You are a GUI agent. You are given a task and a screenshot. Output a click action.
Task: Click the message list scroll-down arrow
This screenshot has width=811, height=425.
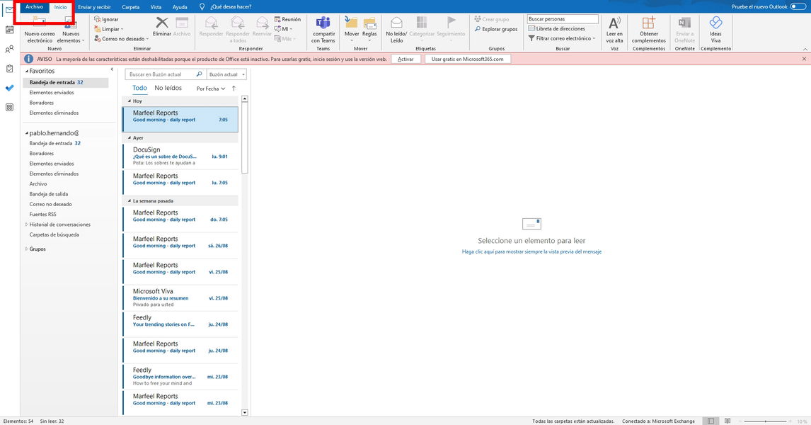[245, 412]
